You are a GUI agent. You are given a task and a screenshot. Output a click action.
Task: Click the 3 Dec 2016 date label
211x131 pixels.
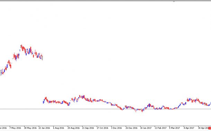117,128
